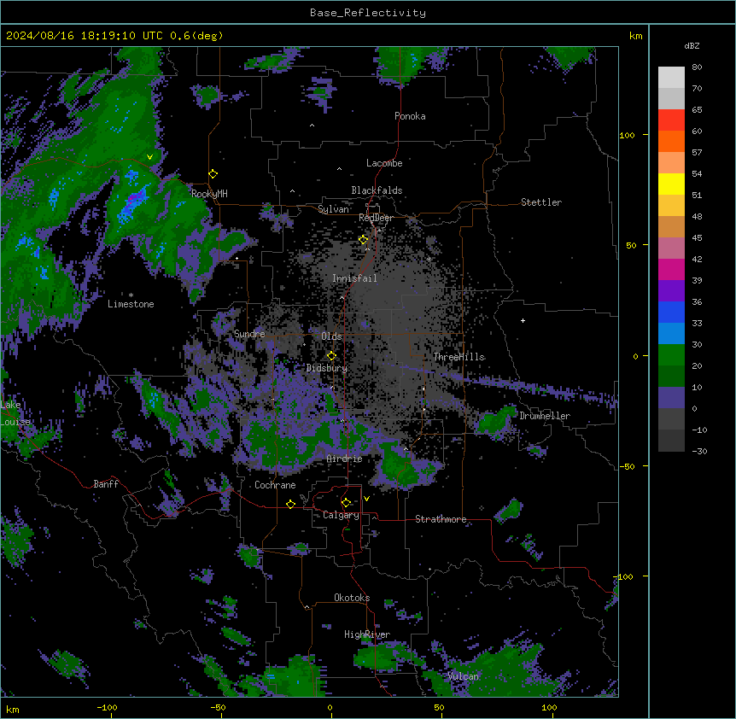Click the Lacombe city label
This screenshot has width=736, height=719.
tap(384, 163)
